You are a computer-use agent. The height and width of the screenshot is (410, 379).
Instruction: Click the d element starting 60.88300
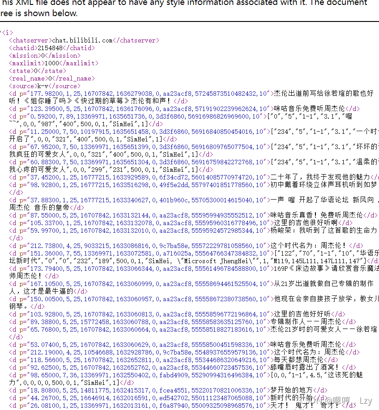pos(193,166)
